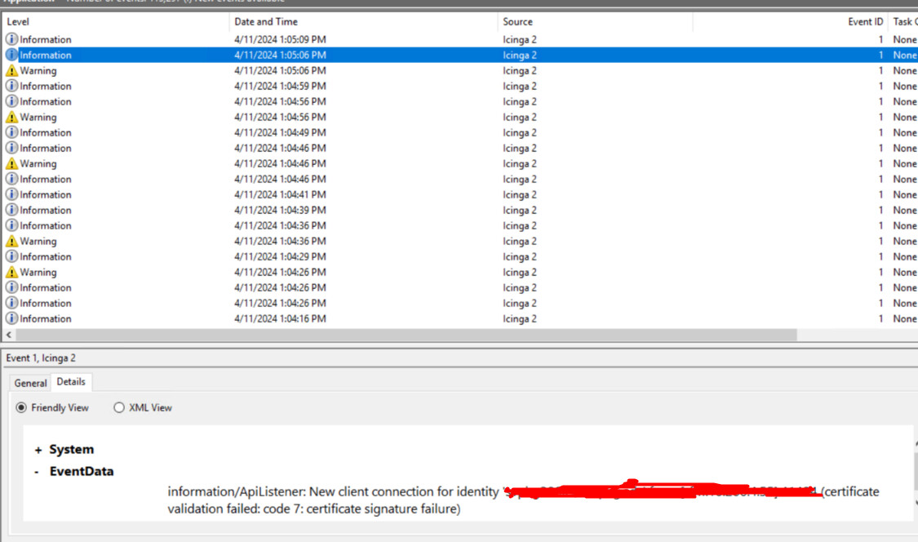Click the 'None' task cell in the 1:04:16 PM row
Screen dimensions: 918x542
point(904,319)
